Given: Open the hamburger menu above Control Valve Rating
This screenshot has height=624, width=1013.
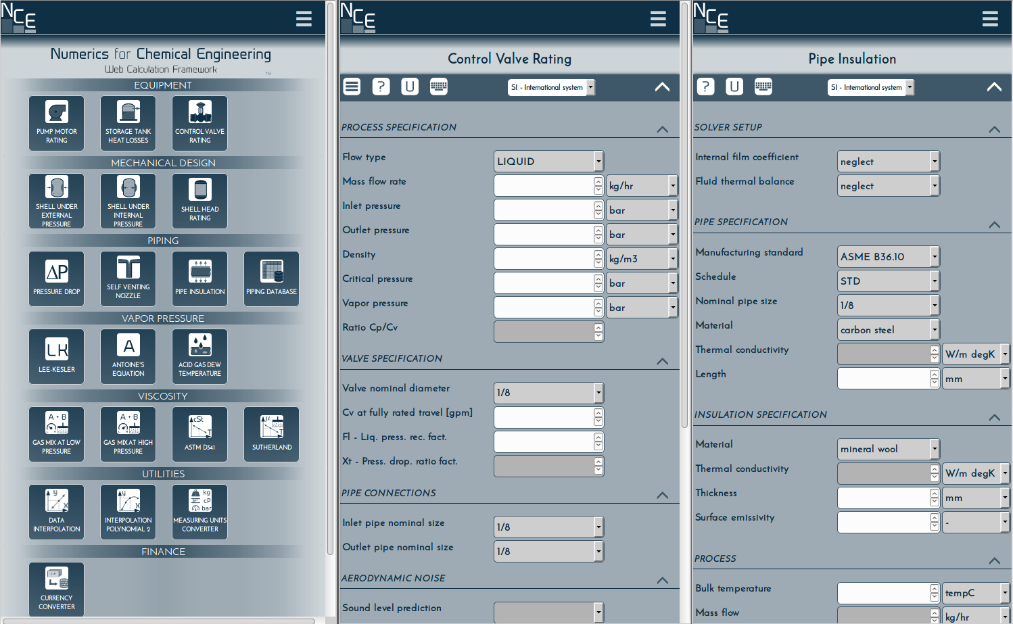Looking at the screenshot, I should 657,18.
